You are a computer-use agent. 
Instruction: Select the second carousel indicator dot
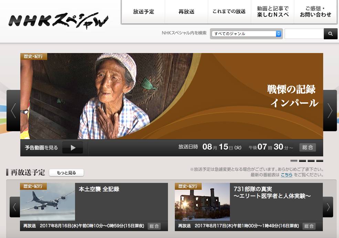(303, 161)
